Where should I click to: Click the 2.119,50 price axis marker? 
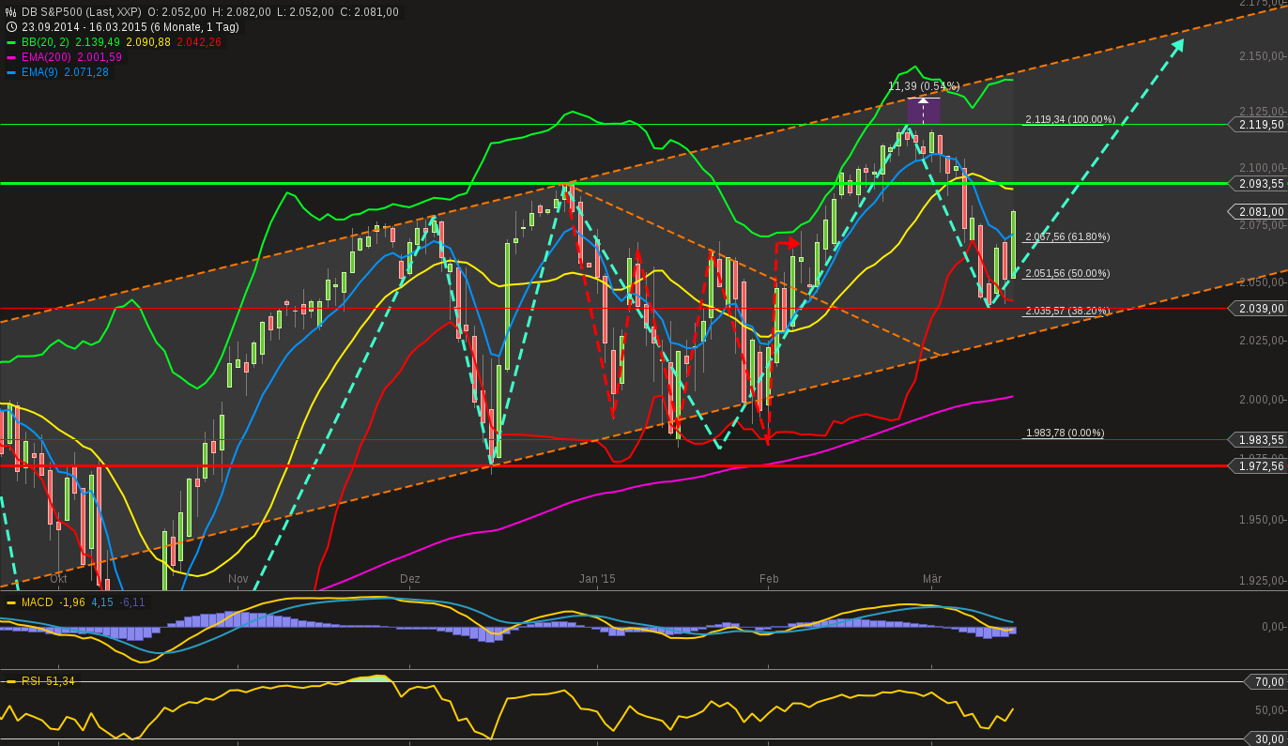pos(1260,124)
